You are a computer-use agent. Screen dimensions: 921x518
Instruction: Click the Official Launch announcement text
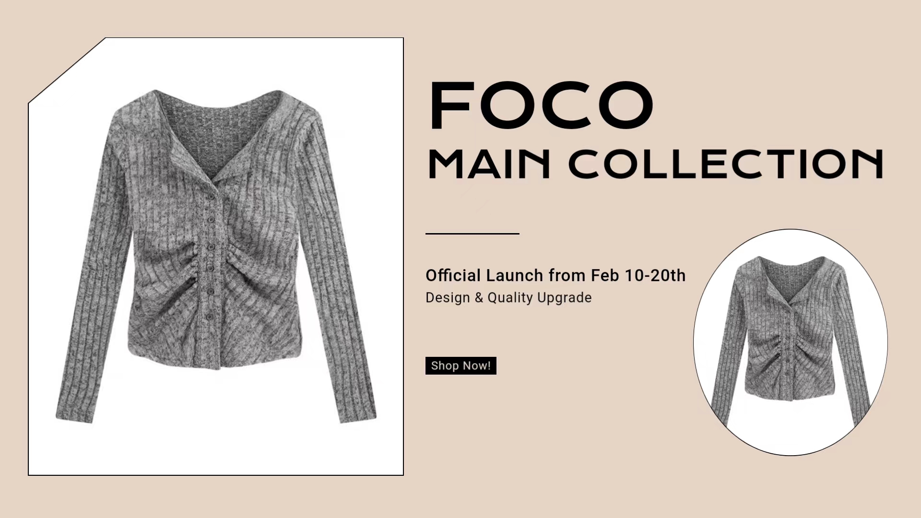point(555,275)
